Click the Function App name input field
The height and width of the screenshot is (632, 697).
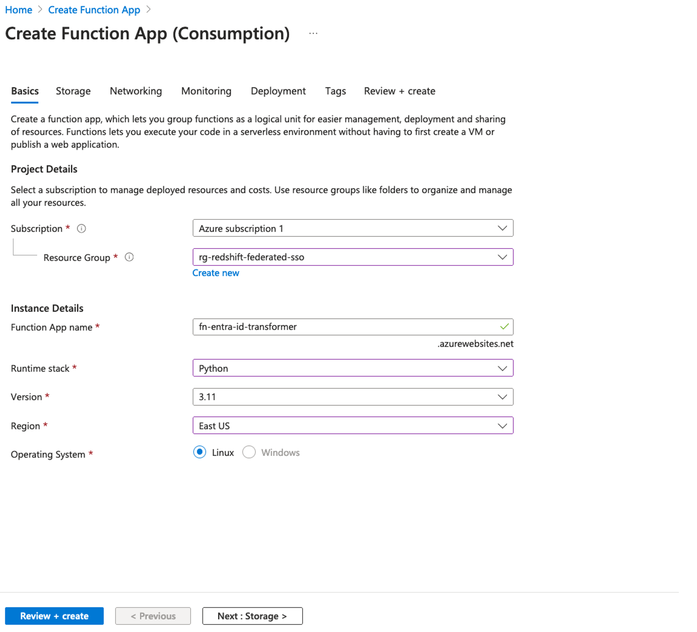(345, 327)
